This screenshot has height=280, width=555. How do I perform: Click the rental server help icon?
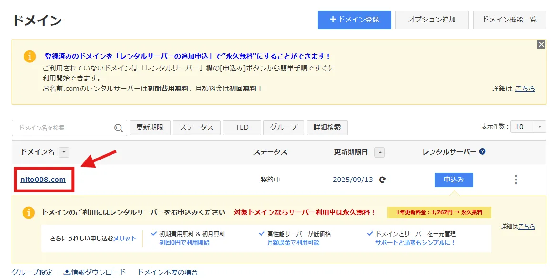[x=482, y=152]
